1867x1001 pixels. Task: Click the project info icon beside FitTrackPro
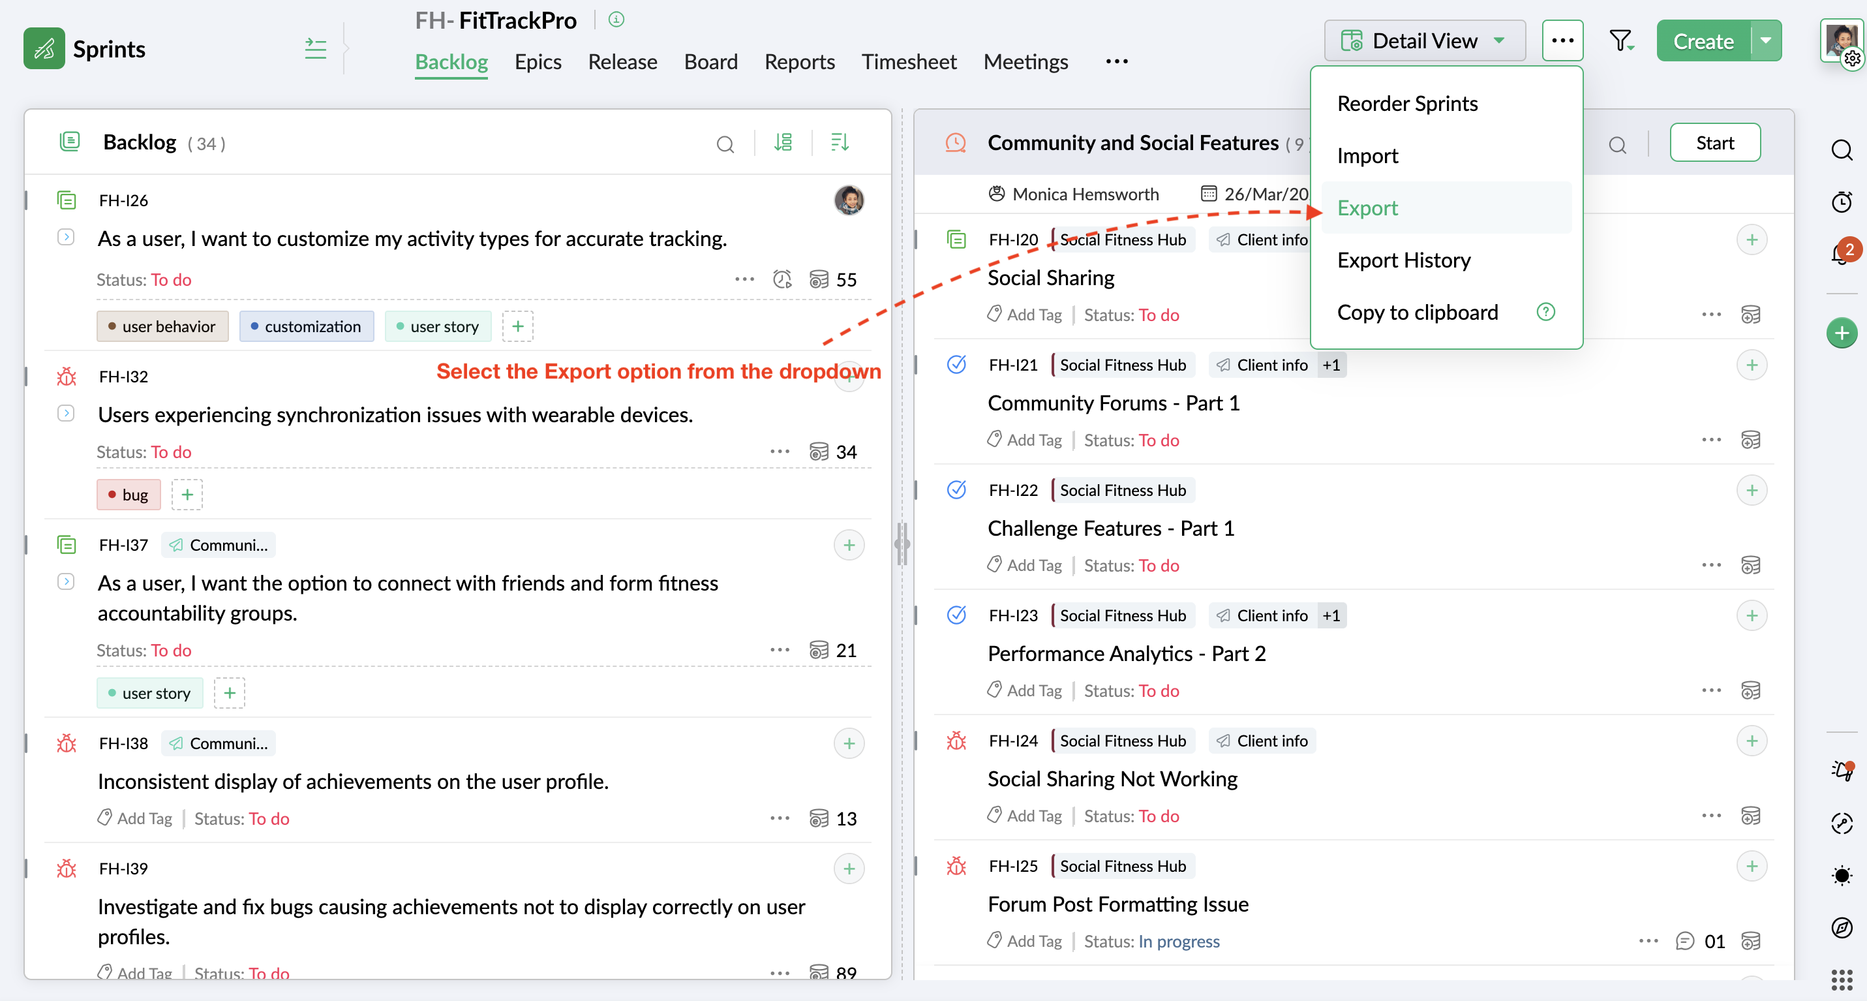(616, 20)
